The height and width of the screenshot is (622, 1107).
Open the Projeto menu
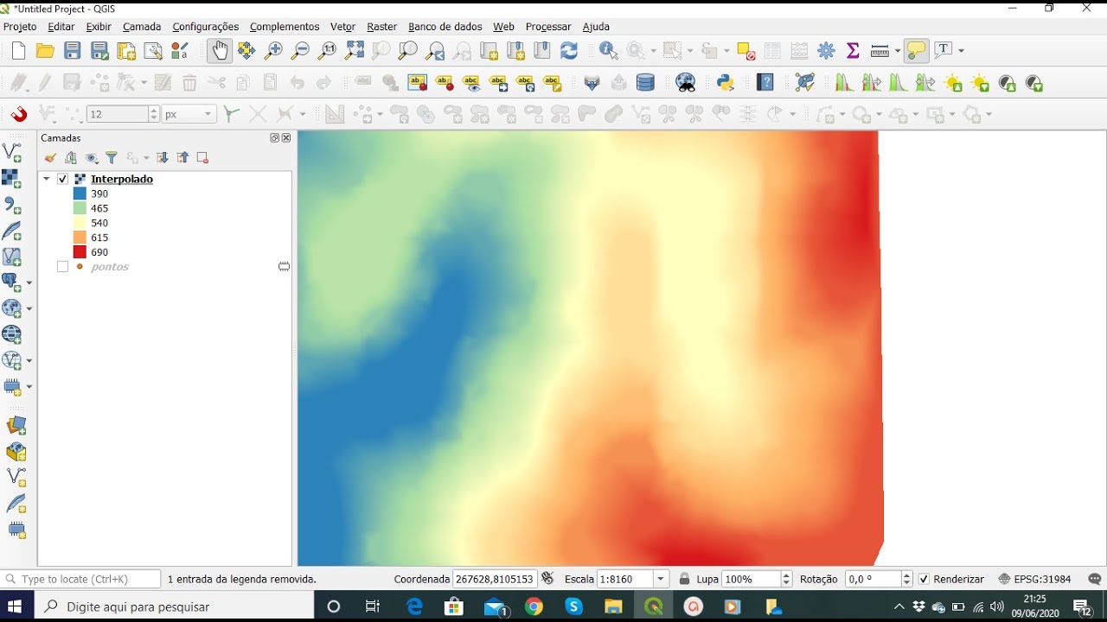click(21, 27)
